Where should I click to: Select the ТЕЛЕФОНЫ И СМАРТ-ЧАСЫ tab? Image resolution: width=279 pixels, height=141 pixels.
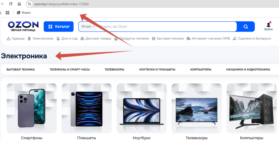[x=69, y=70]
